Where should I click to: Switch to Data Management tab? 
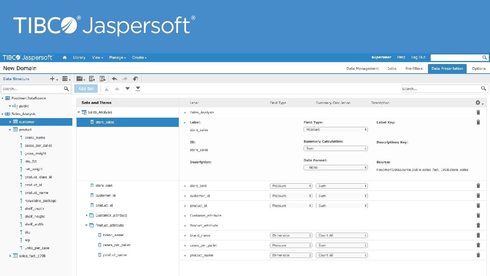(363, 69)
